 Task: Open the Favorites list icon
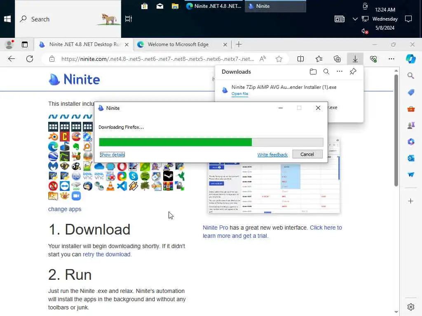[319, 59]
